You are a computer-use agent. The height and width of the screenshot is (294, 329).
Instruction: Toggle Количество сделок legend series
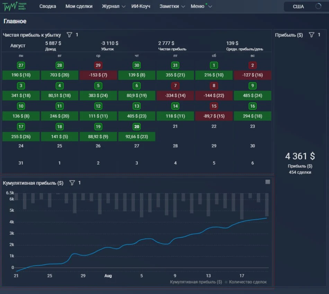tap(246, 282)
